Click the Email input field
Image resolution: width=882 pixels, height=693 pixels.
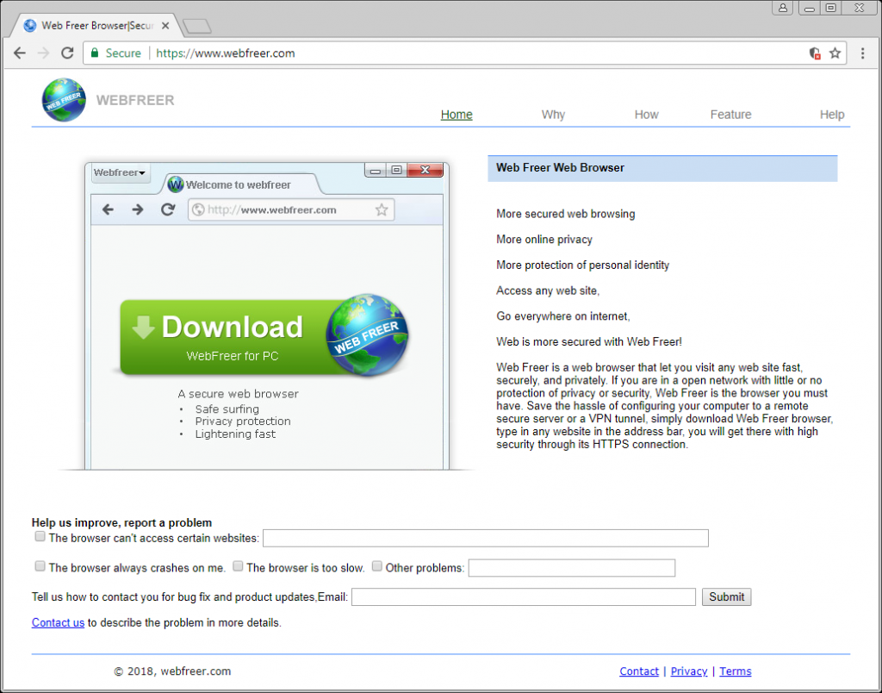point(523,596)
